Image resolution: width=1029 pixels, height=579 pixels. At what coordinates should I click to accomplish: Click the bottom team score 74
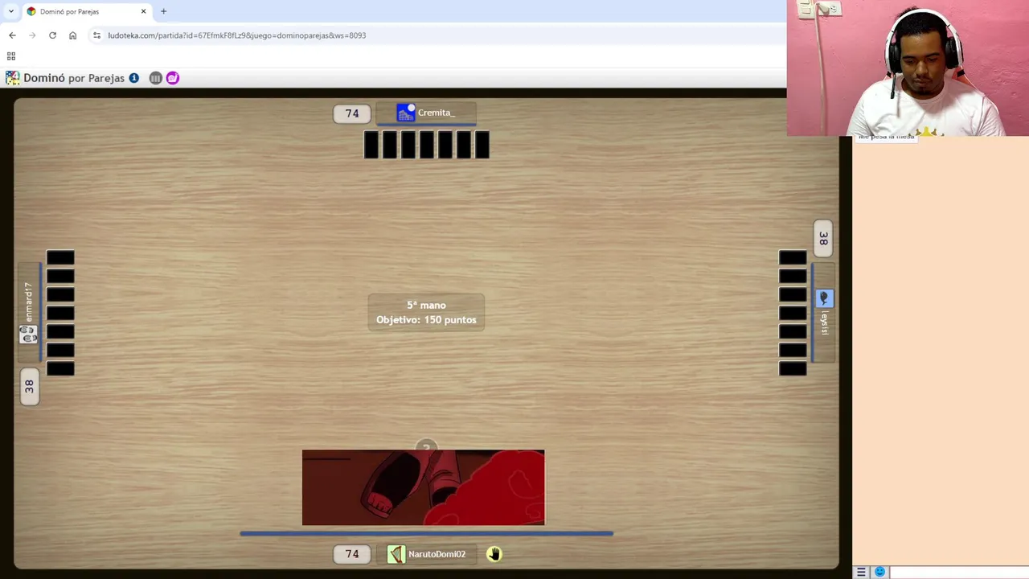coord(352,554)
